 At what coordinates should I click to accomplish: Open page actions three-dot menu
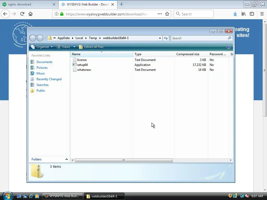(x=160, y=14)
